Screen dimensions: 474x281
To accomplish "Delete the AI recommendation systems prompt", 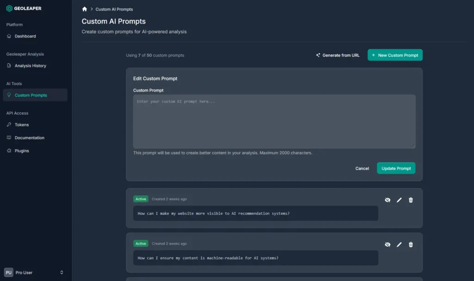I will click(x=411, y=200).
